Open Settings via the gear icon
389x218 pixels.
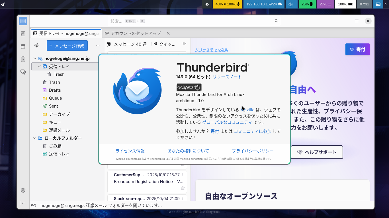pyautogui.click(x=23, y=190)
